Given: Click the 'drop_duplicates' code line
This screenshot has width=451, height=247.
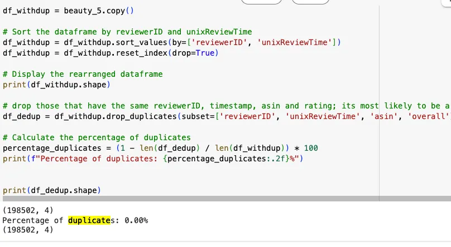Looking at the screenshot, I should 227,117.
